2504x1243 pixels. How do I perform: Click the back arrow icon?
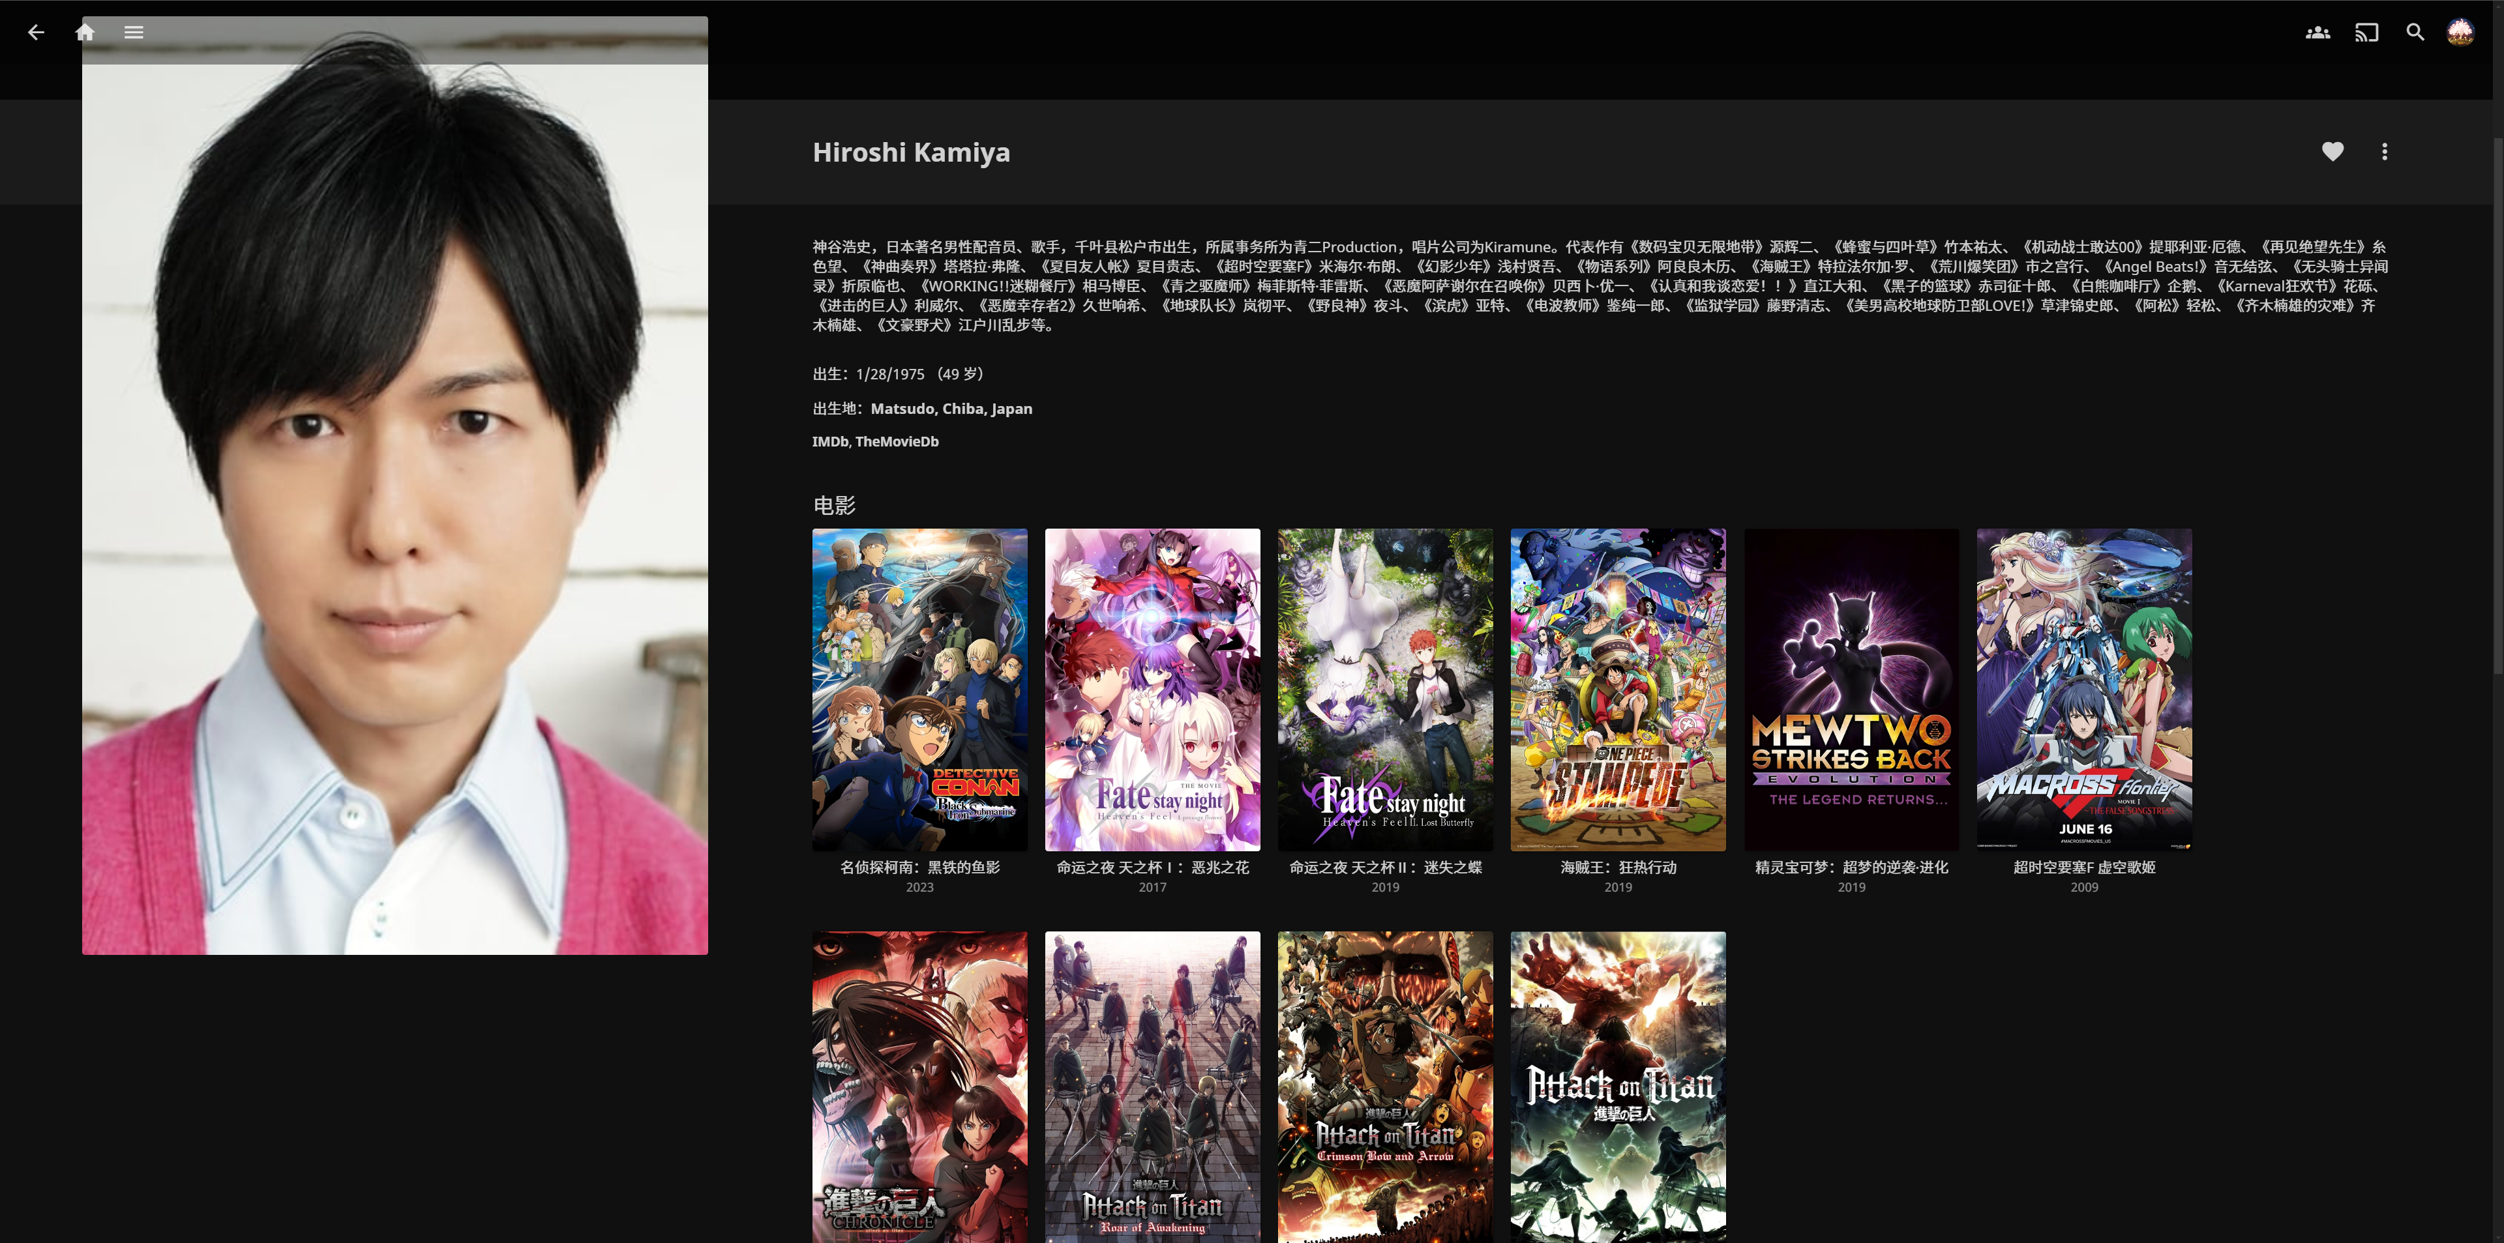[36, 32]
